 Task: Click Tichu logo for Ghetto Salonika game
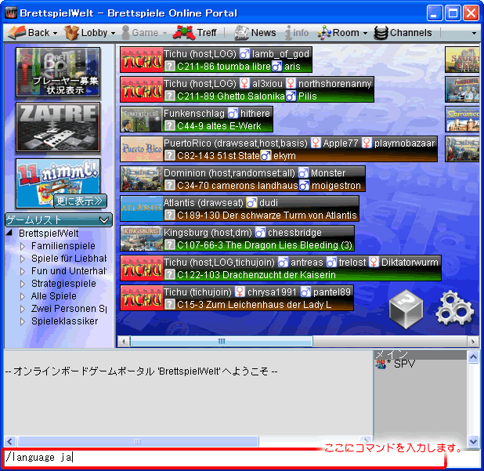142,89
